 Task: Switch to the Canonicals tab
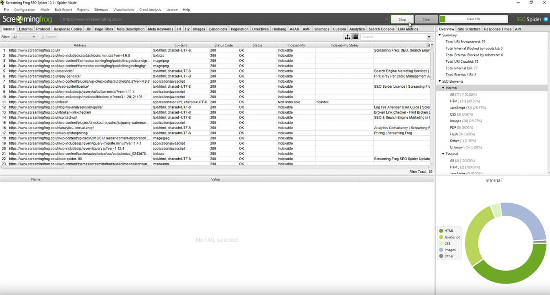click(218, 29)
